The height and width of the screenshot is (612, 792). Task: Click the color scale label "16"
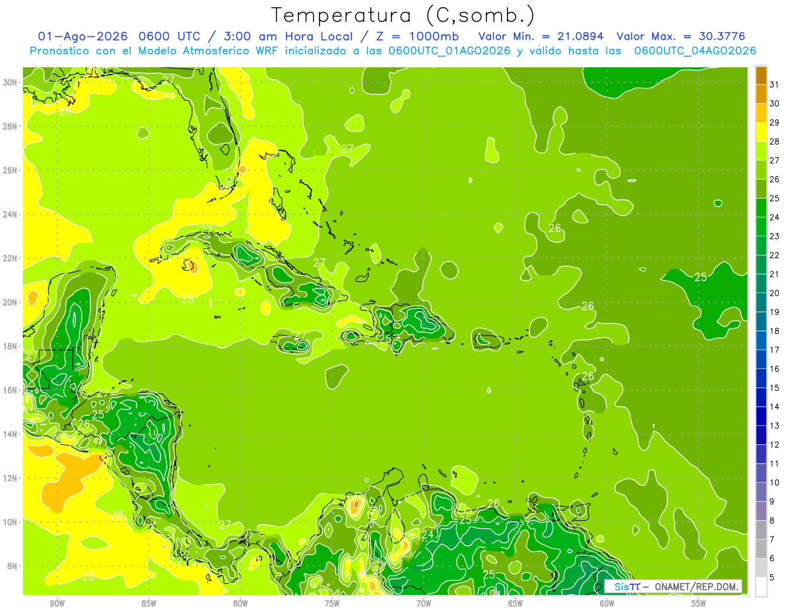coord(775,369)
